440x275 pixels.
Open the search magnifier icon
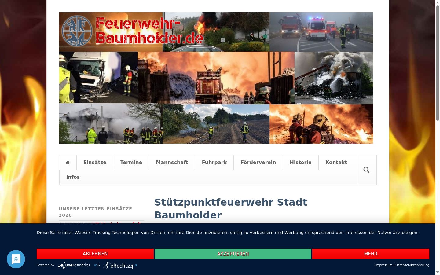tap(367, 170)
